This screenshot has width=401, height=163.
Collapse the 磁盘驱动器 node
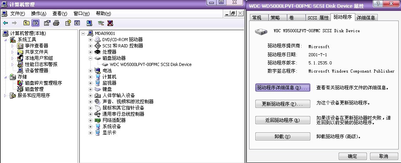click(90, 59)
